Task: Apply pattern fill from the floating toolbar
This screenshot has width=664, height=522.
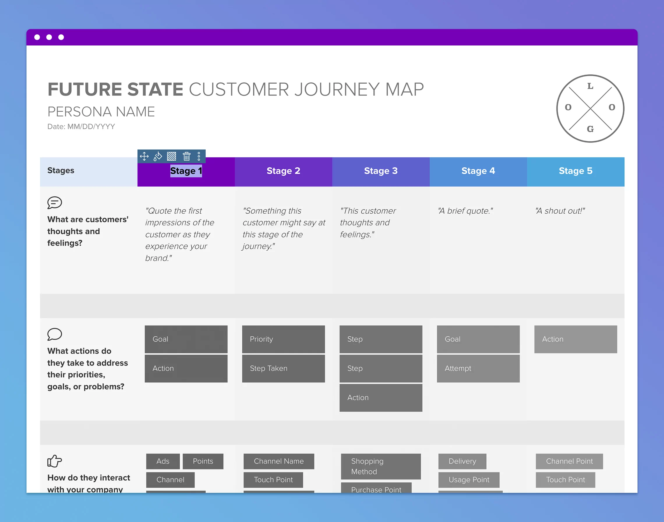Action: [x=171, y=157]
